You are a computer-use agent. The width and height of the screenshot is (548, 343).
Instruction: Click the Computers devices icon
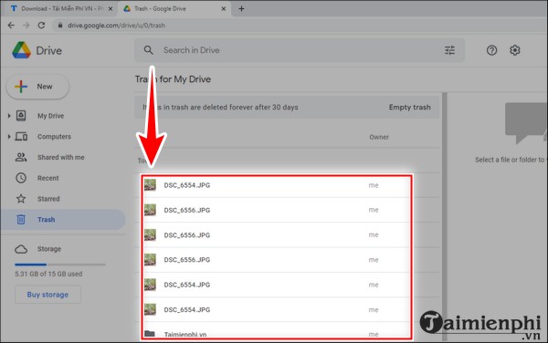pos(21,137)
